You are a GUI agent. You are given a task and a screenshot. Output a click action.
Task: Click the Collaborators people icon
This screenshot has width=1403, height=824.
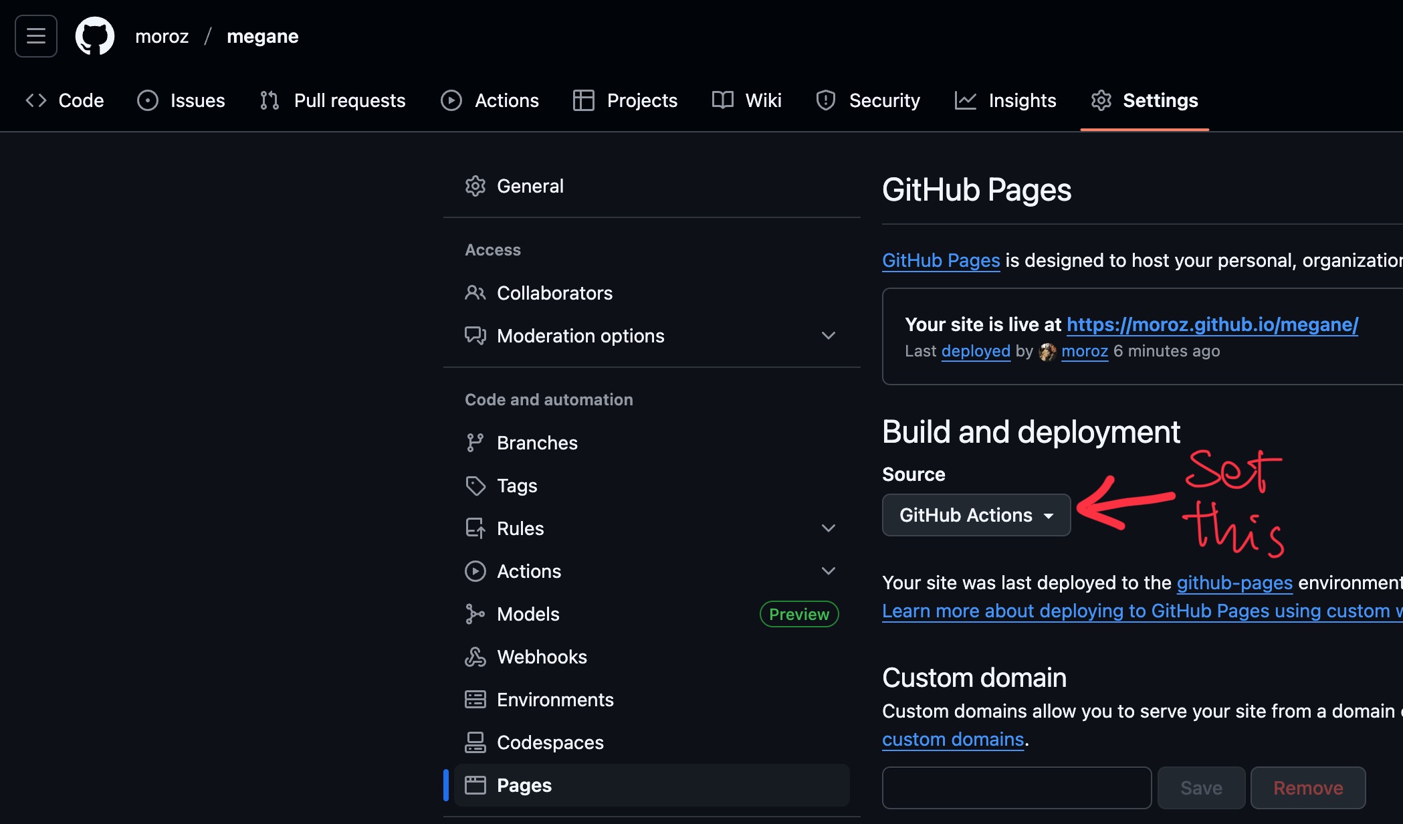click(475, 293)
